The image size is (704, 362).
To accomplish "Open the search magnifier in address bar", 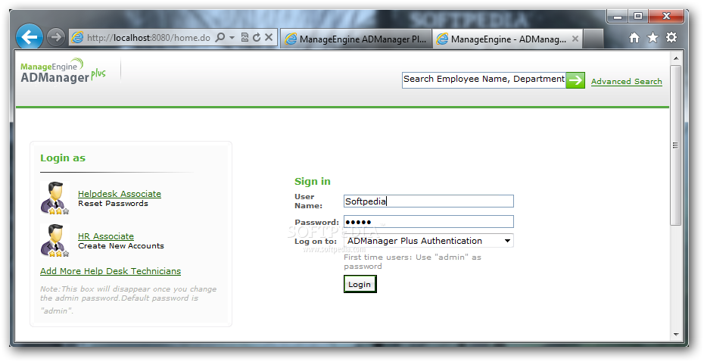I will pos(220,38).
